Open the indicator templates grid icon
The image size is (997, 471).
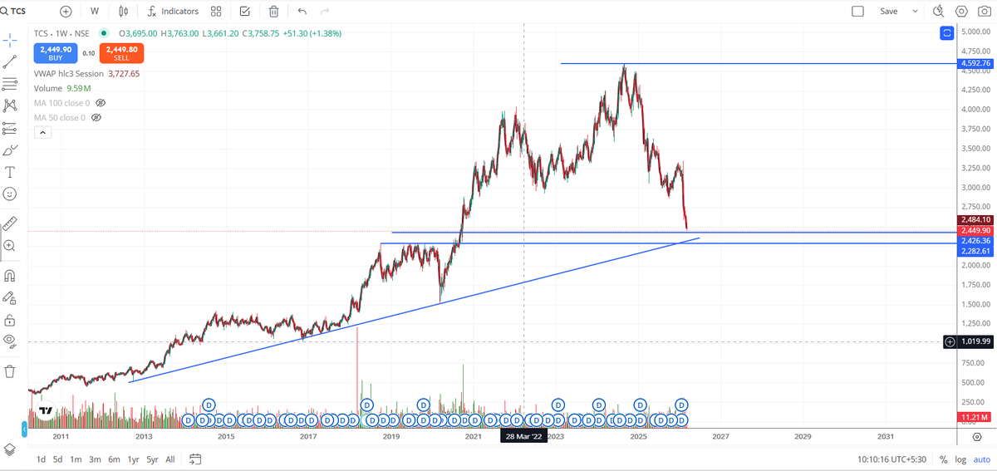(216, 11)
